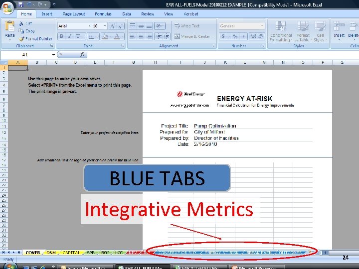This screenshot has width=359, height=269.
Task: Expand Font group dialog launcher
Action: [123, 46]
